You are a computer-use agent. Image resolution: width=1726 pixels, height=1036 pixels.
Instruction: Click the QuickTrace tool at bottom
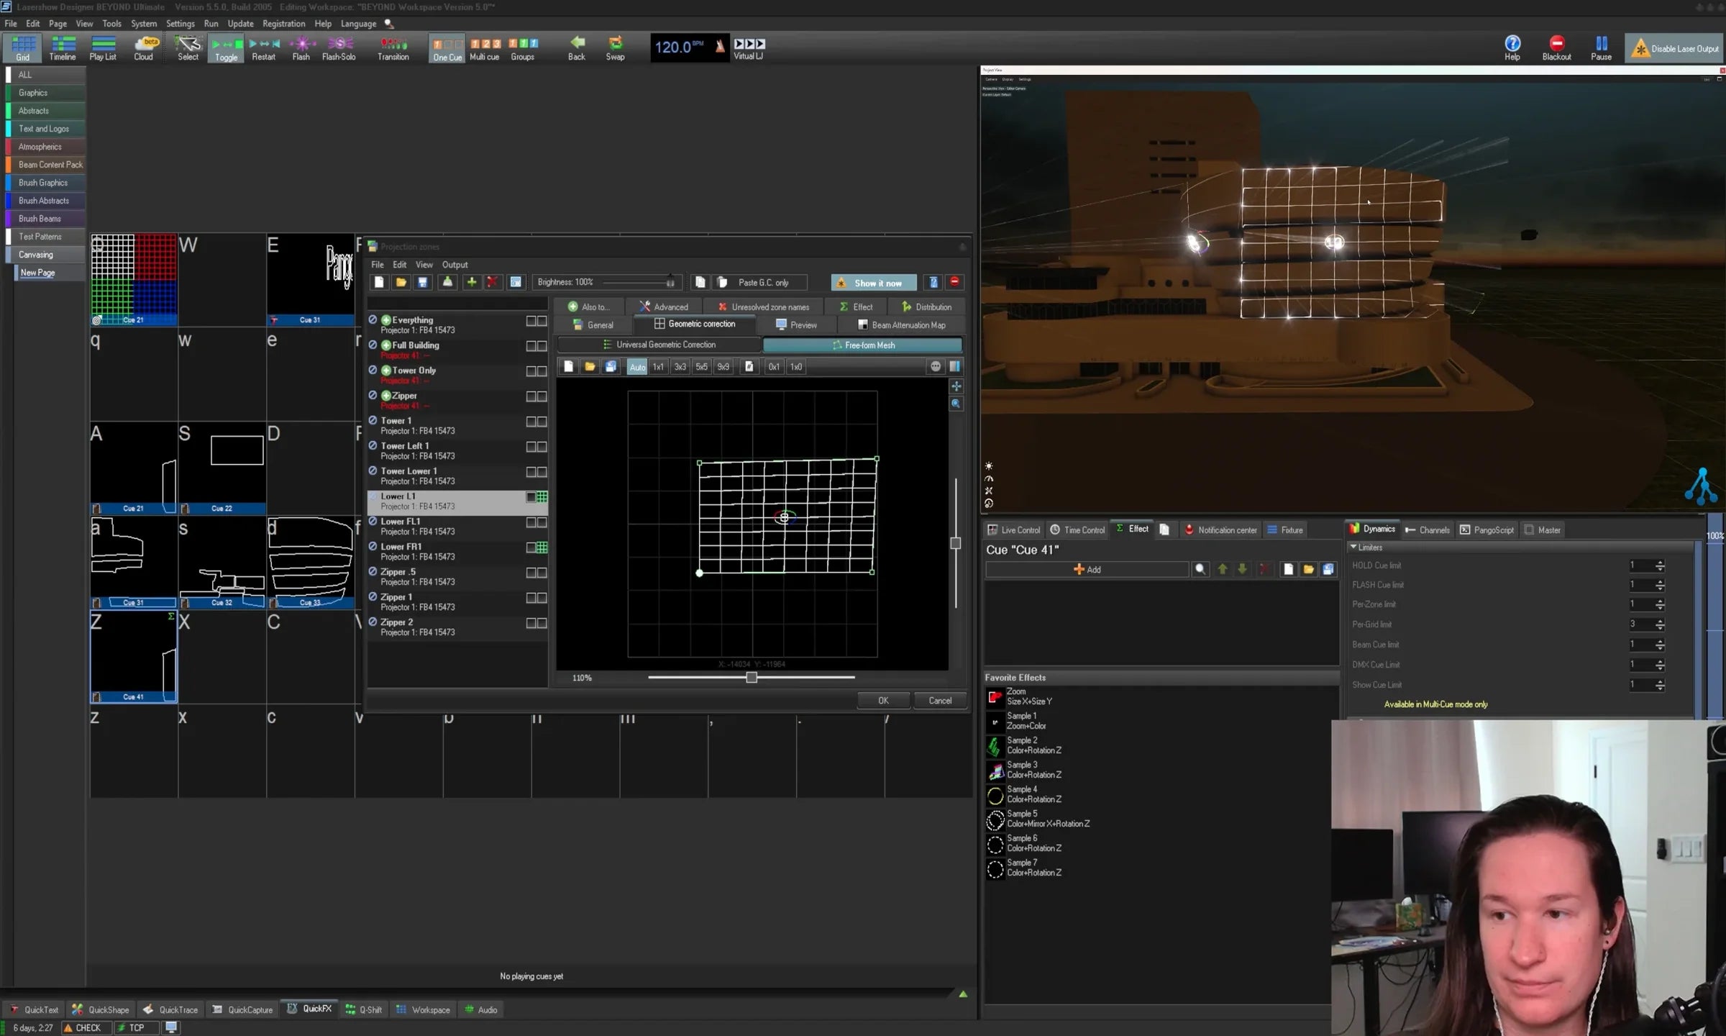tap(170, 1009)
